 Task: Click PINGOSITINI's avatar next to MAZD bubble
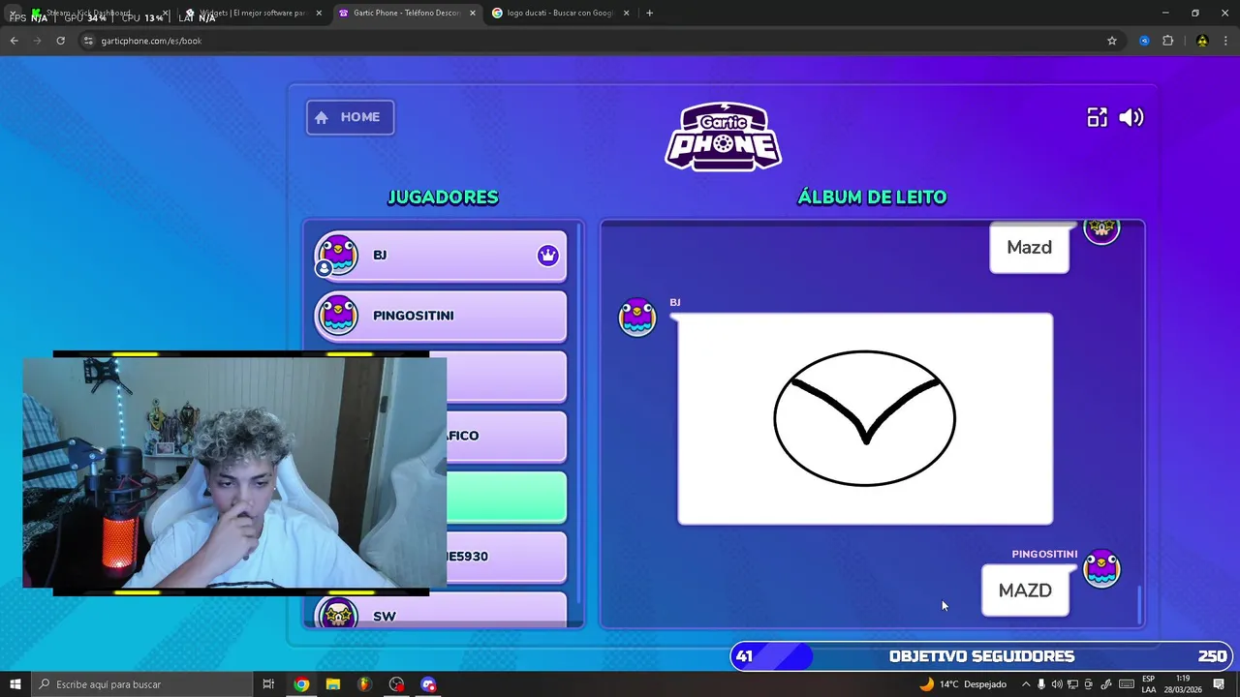1101,568
